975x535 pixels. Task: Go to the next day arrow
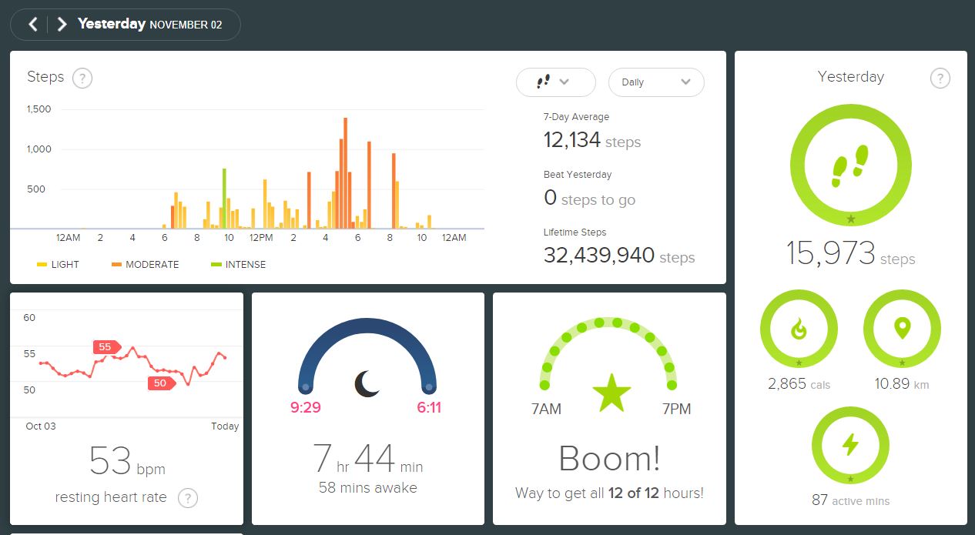tap(62, 24)
